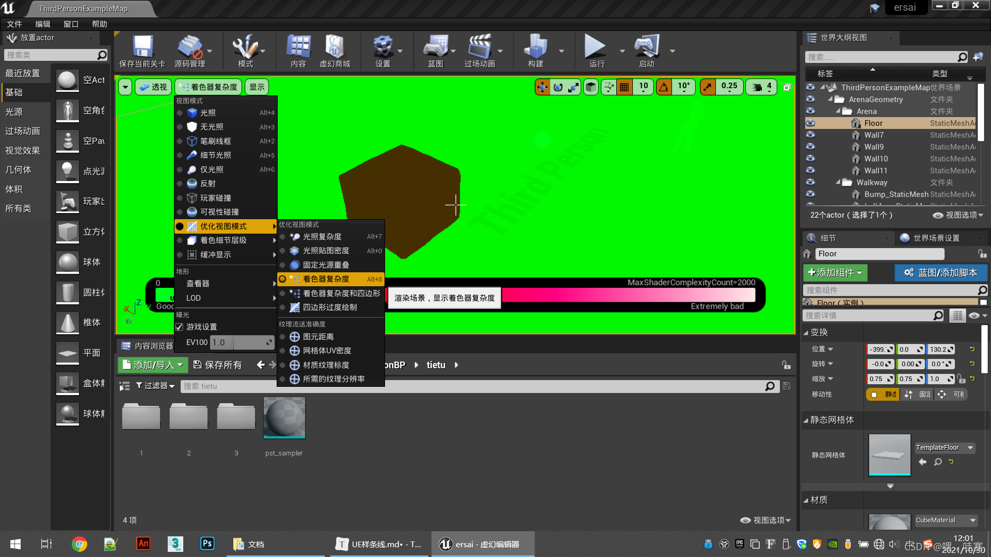Viewport: 991px width, 557px height.
Task: Click the Blueprints (蓝图) toolbar icon
Action: (x=436, y=51)
